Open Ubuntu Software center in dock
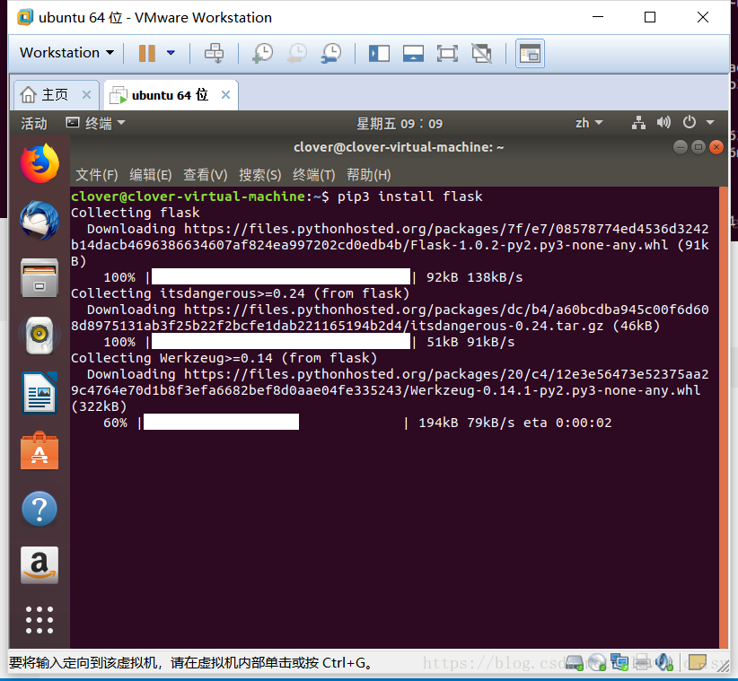This screenshot has height=681, width=738. click(40, 450)
